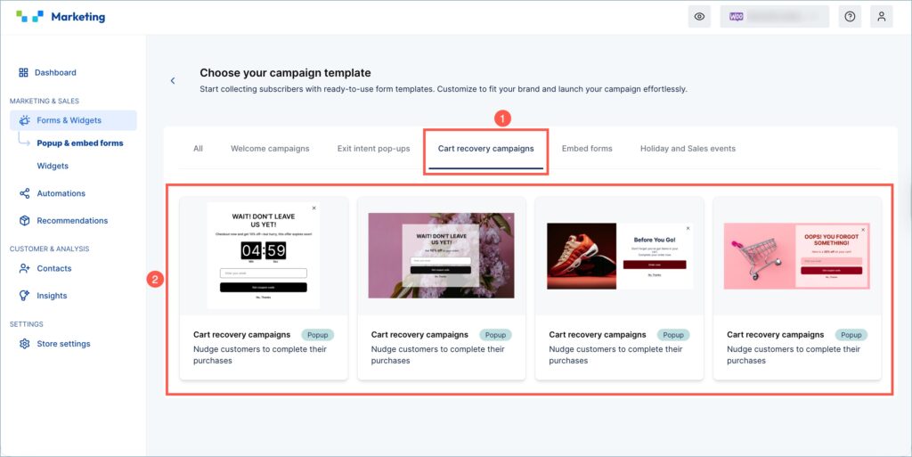Open Store settings

pos(63,344)
